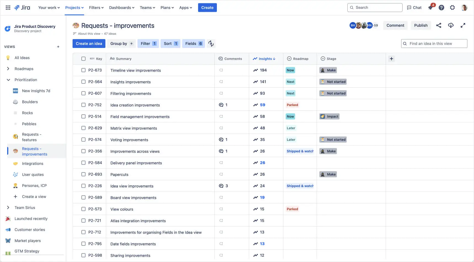Click the Now roadmap tag for P2-673
The image size is (474, 262).
click(x=290, y=70)
